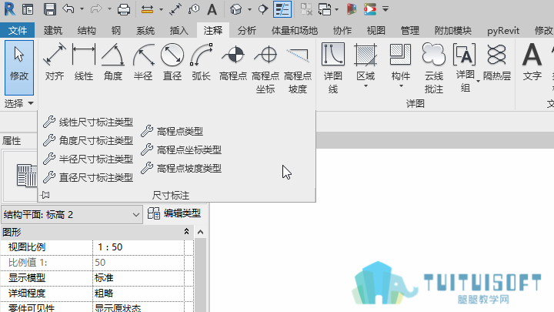Switch to the 分析 ribbon tab

(247, 30)
